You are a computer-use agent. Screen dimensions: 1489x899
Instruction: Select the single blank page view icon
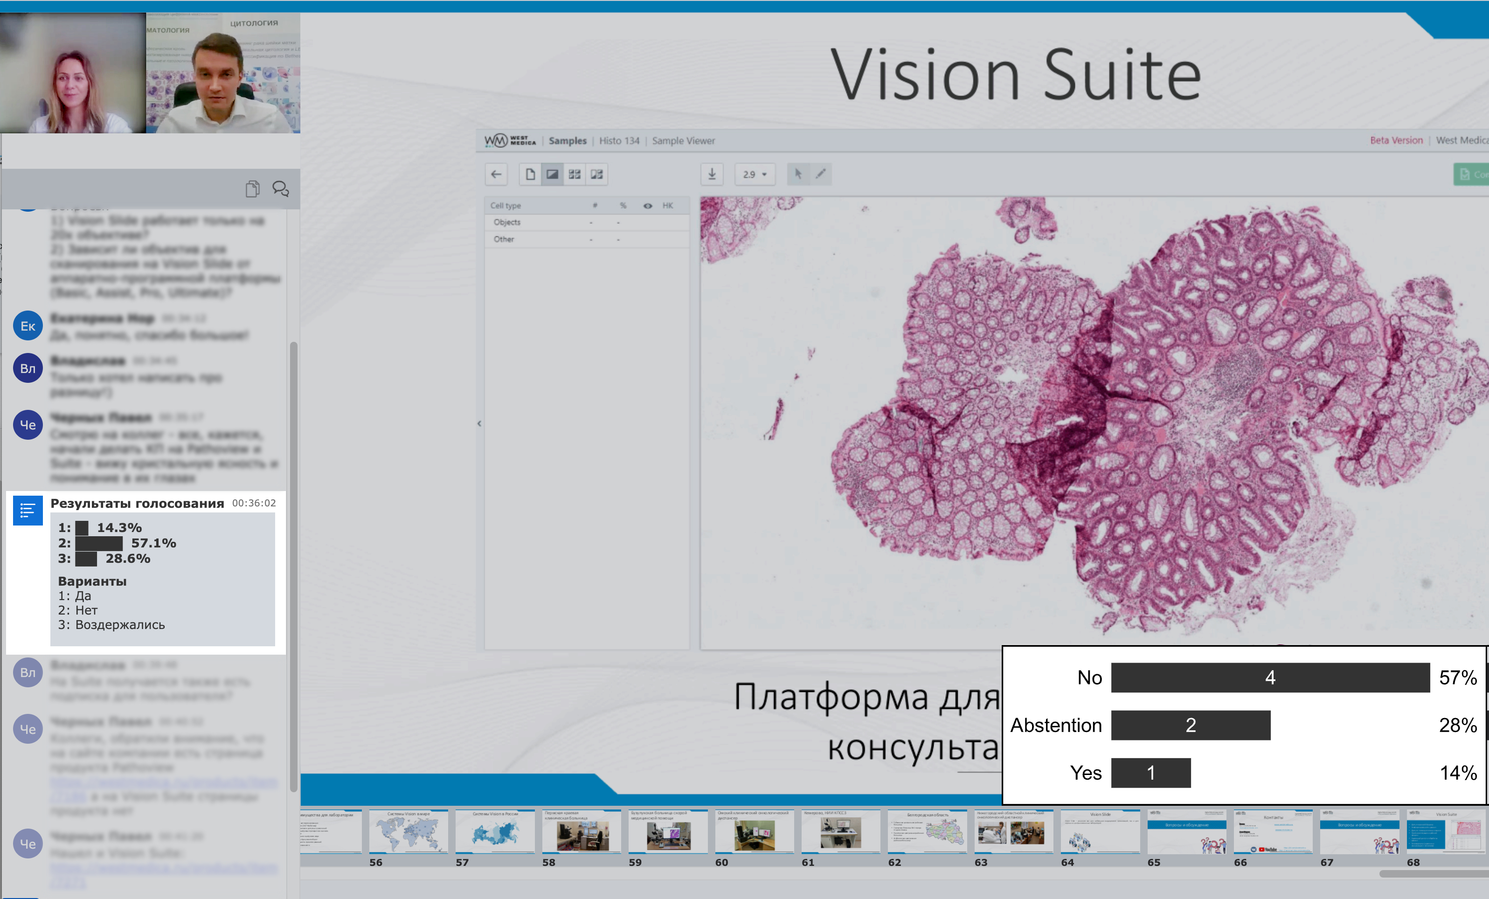click(530, 174)
